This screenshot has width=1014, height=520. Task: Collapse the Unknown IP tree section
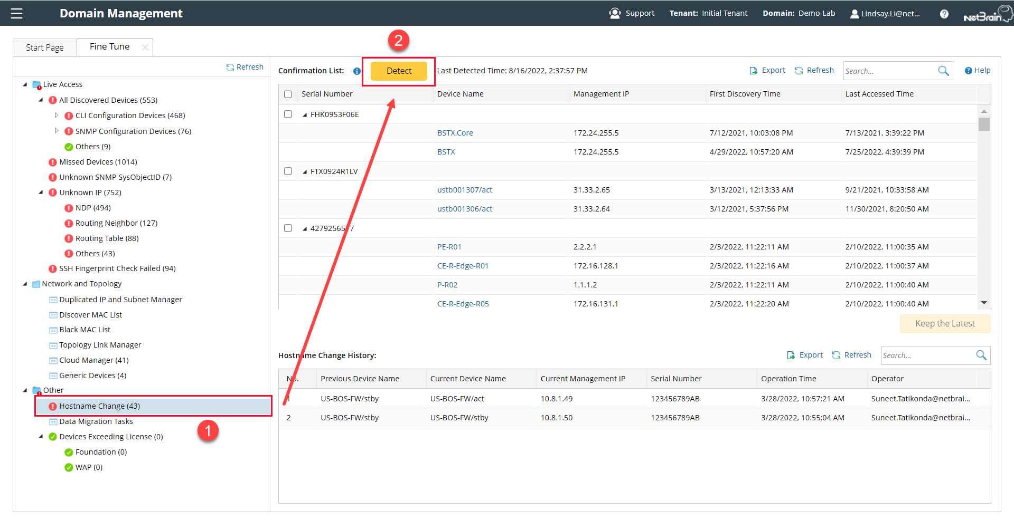click(x=42, y=192)
